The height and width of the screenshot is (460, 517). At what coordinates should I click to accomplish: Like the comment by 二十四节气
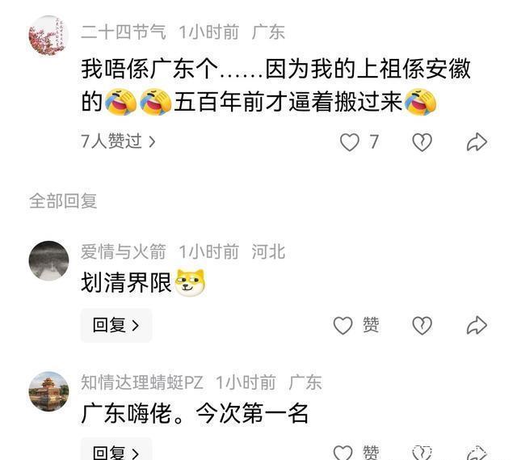[x=350, y=142]
